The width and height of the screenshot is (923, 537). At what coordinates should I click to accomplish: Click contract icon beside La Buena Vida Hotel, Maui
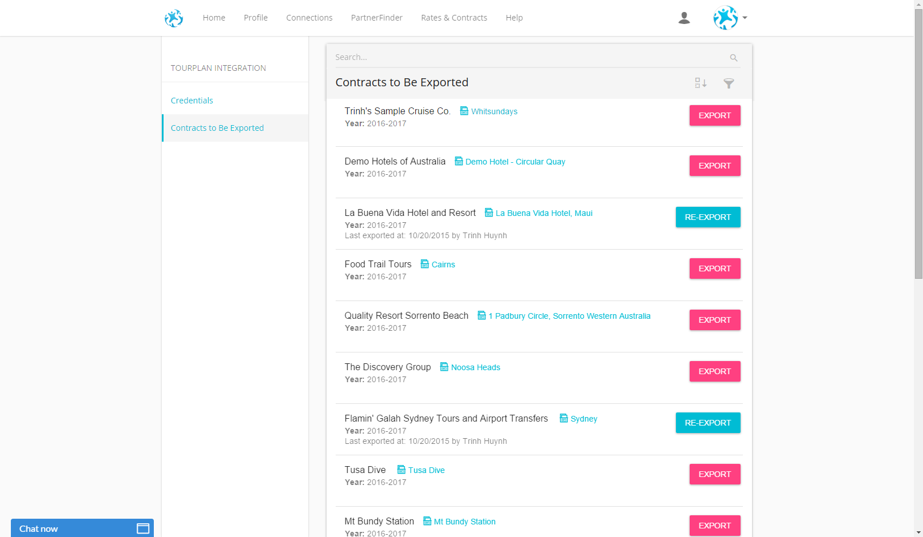489,213
